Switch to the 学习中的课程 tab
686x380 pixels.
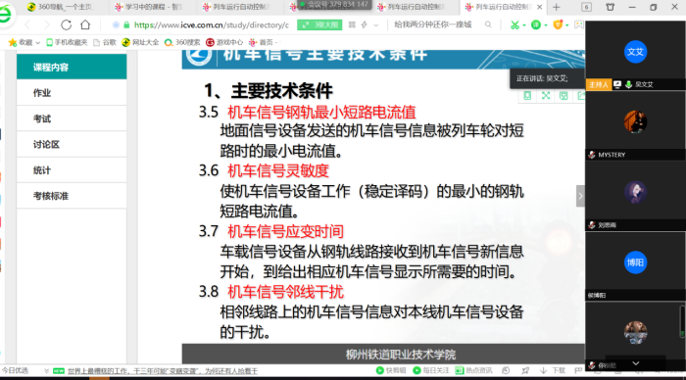pyautogui.click(x=149, y=7)
